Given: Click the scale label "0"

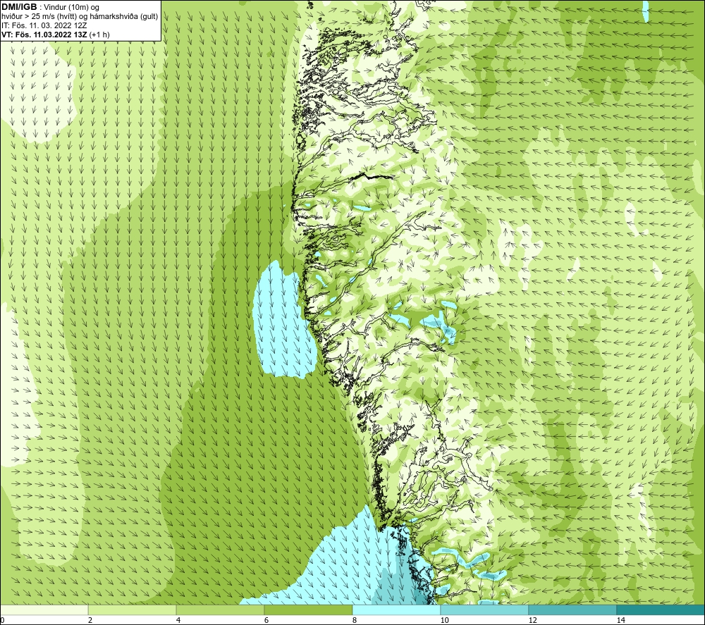Looking at the screenshot, I should click(3, 620).
